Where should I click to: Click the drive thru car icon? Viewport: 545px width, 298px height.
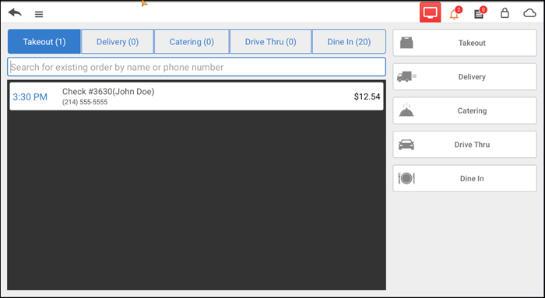406,145
